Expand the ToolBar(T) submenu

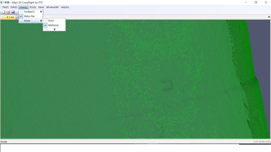[x=31, y=12]
